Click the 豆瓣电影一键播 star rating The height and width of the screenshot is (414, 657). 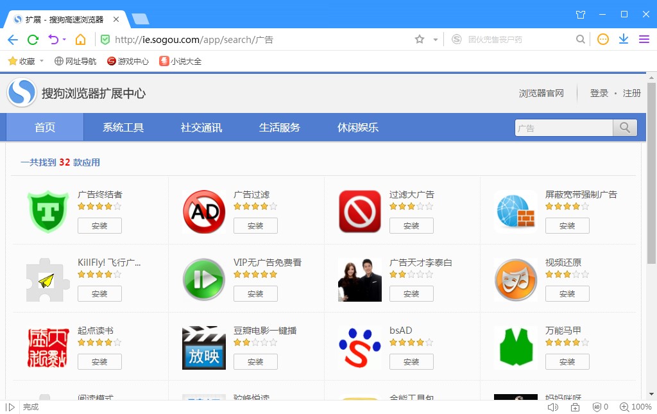tap(255, 342)
